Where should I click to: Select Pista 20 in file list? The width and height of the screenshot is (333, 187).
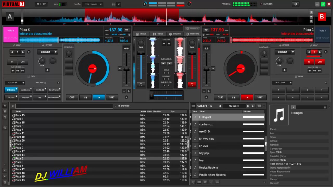99,141
